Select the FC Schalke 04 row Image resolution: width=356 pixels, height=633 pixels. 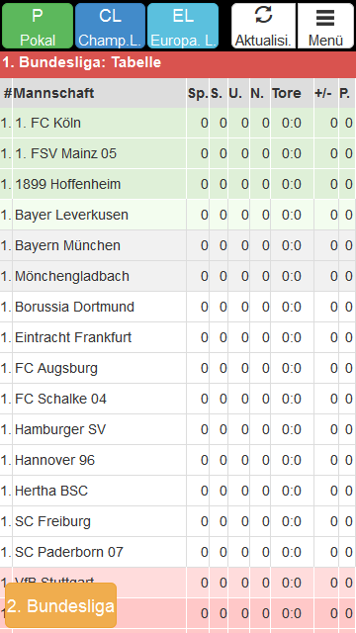[178, 399]
